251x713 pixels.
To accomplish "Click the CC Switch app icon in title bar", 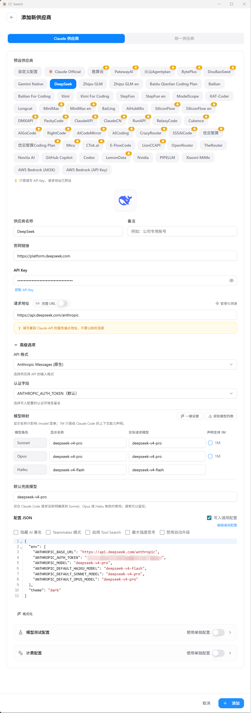I will [x=4, y=4].
